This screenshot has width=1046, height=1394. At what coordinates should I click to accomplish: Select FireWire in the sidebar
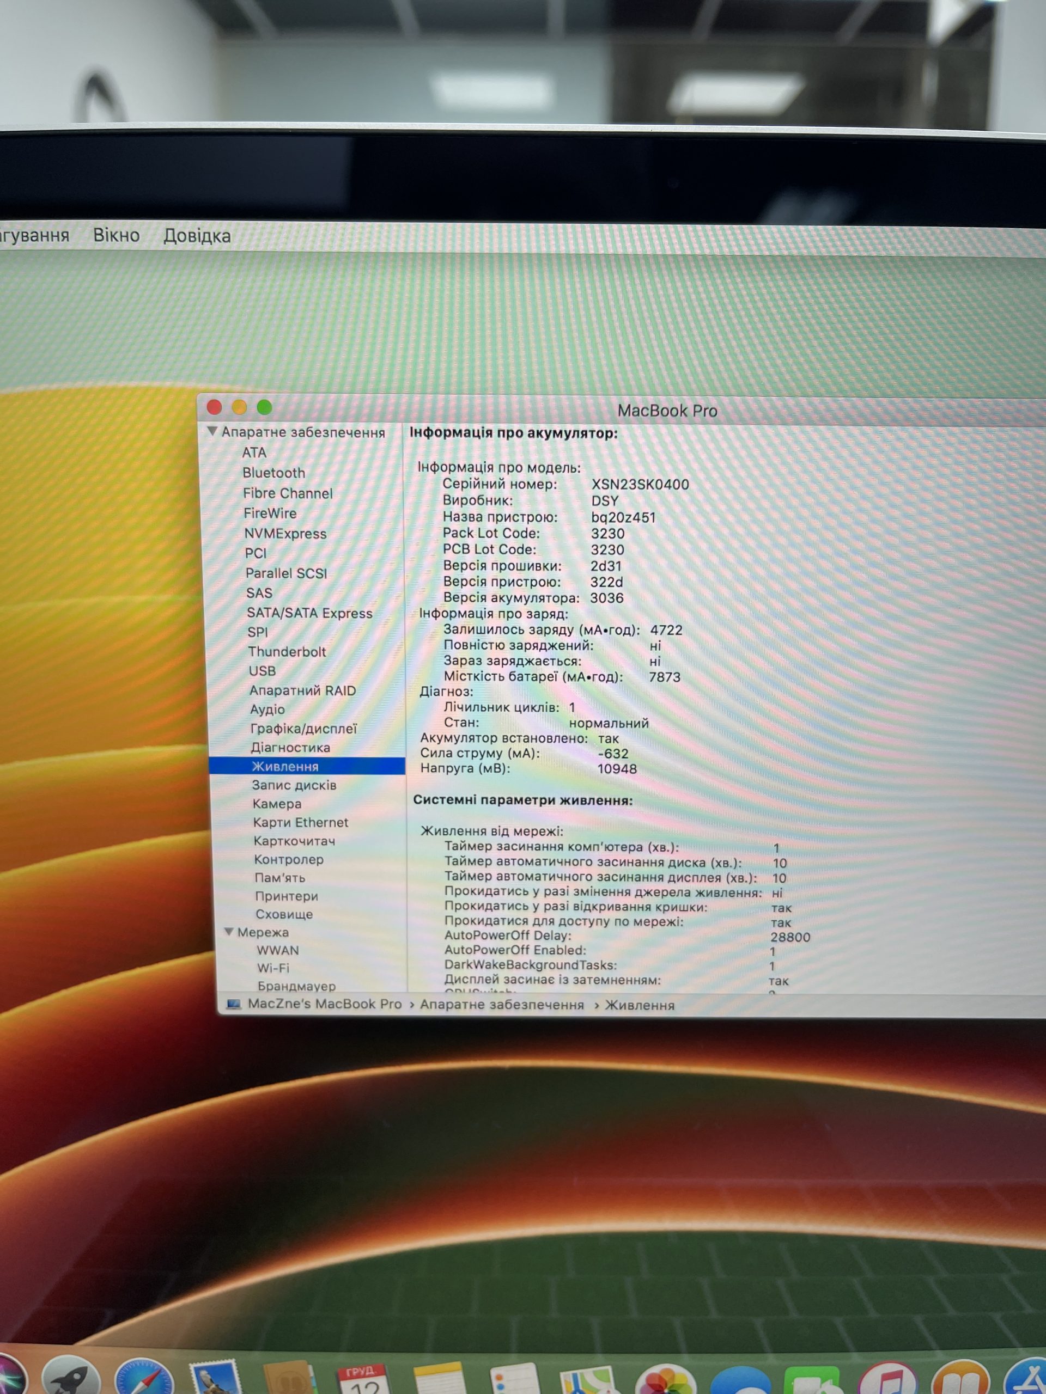pos(270,513)
